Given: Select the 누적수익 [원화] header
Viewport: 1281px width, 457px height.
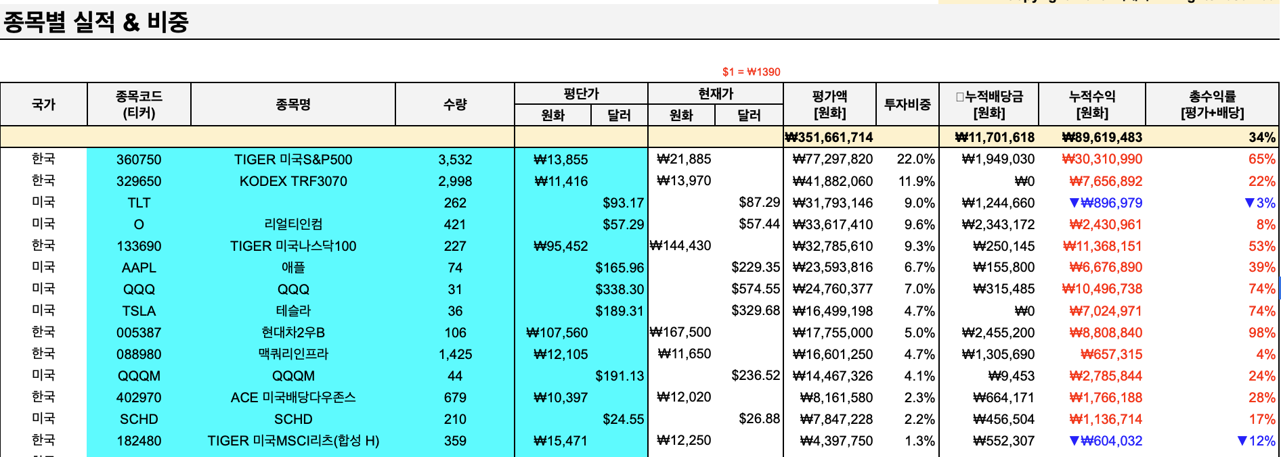Looking at the screenshot, I should [x=1091, y=104].
